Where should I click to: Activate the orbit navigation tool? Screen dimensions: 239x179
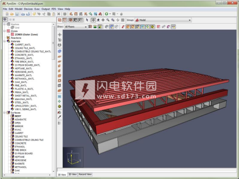click(94, 20)
